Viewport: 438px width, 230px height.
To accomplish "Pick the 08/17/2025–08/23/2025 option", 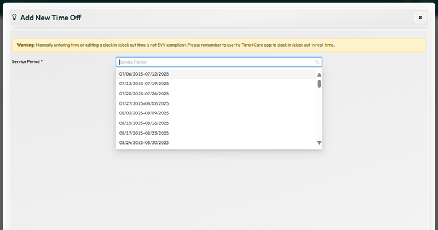I will coord(144,133).
